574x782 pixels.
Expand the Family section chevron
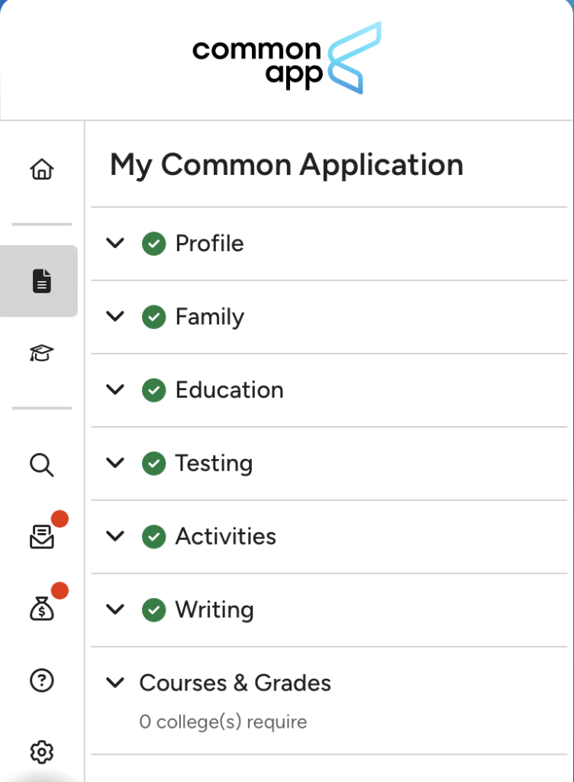(x=115, y=317)
